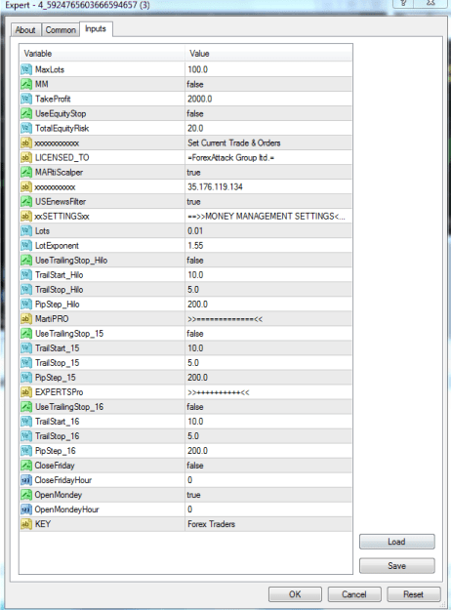Click the MM boolean type icon

(26, 84)
